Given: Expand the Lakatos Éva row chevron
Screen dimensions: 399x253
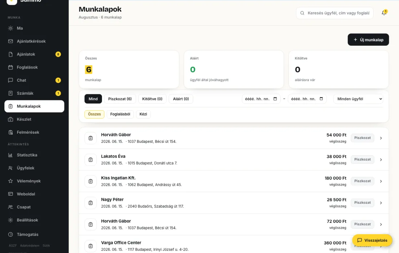Looking at the screenshot, I should 381,160.
